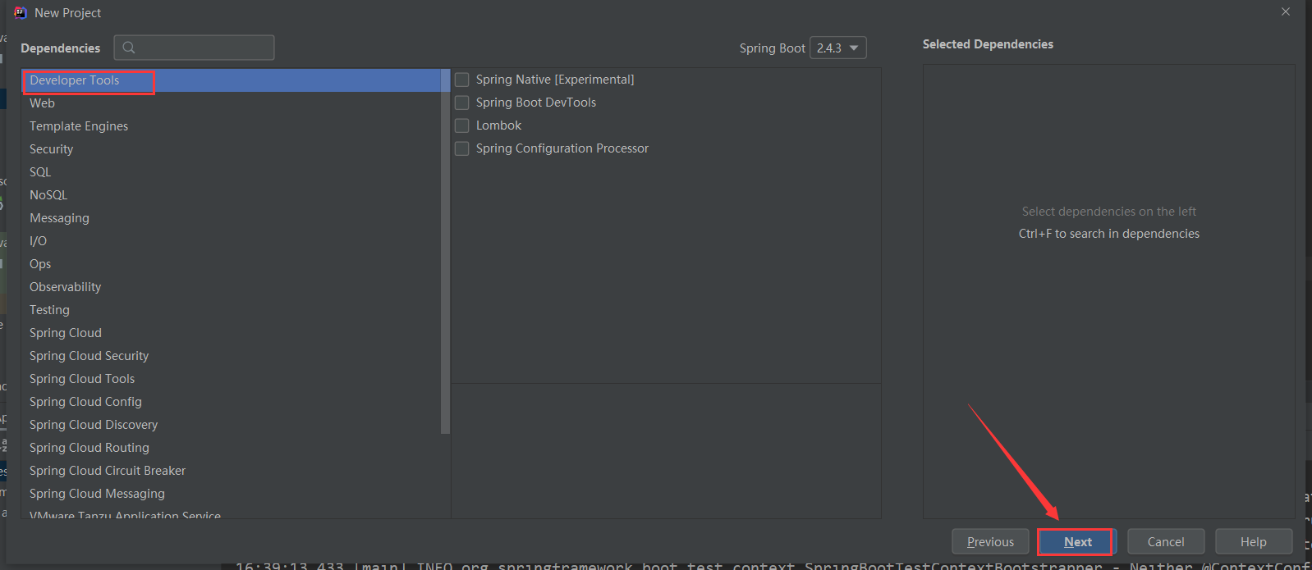Select the SQL category

[x=231, y=172]
